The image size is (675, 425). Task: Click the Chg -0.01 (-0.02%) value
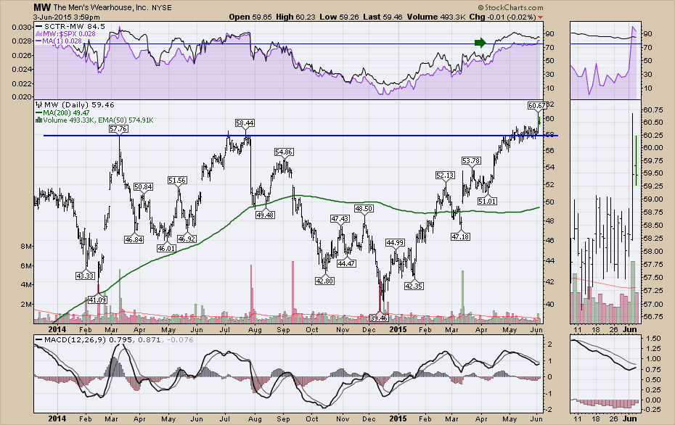tap(502, 17)
